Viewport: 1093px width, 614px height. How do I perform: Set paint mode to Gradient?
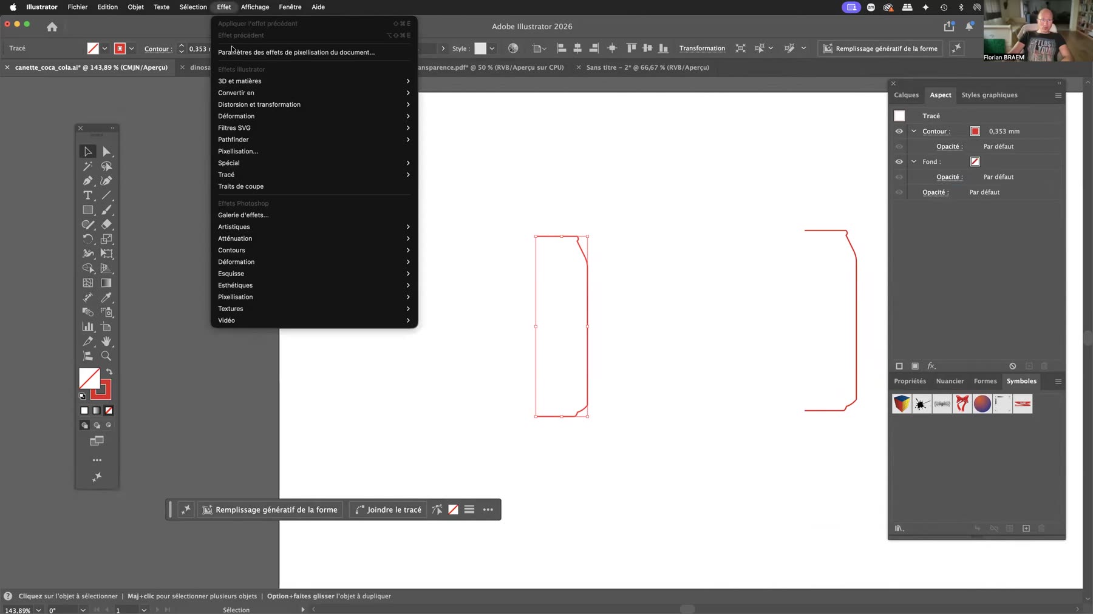(97, 411)
